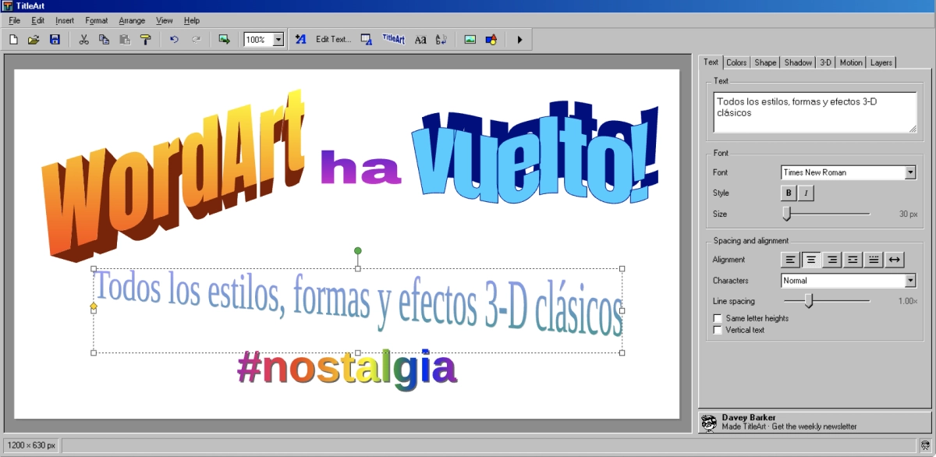Viewport: 936px width, 457px height.
Task: Switch to the 3-D tab
Action: coord(826,62)
